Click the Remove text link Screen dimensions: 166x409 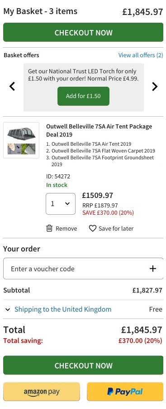coord(66,228)
